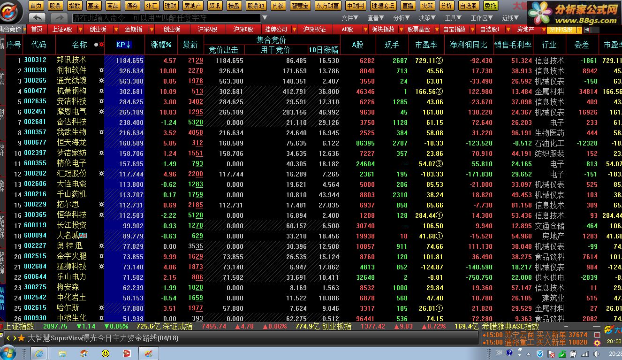Expand the 股票基金 tab dropdown arrow
622x360 pixels.
(436, 29)
